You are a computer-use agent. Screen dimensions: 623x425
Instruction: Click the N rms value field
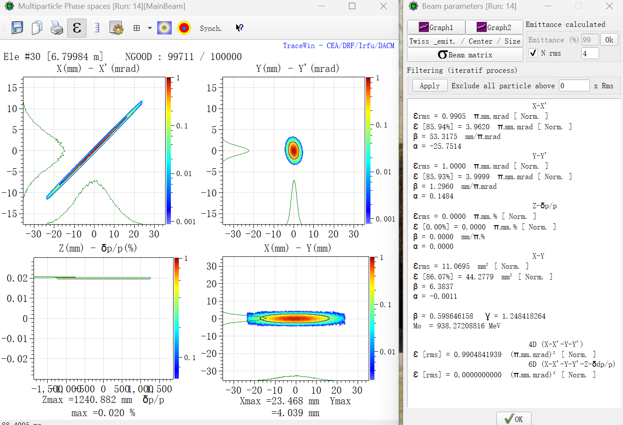pyautogui.click(x=590, y=53)
